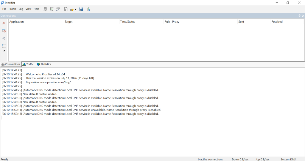This screenshot has width=305, height=161.
Task: Expand side toolbar overflow arrow
Action: 4,50
